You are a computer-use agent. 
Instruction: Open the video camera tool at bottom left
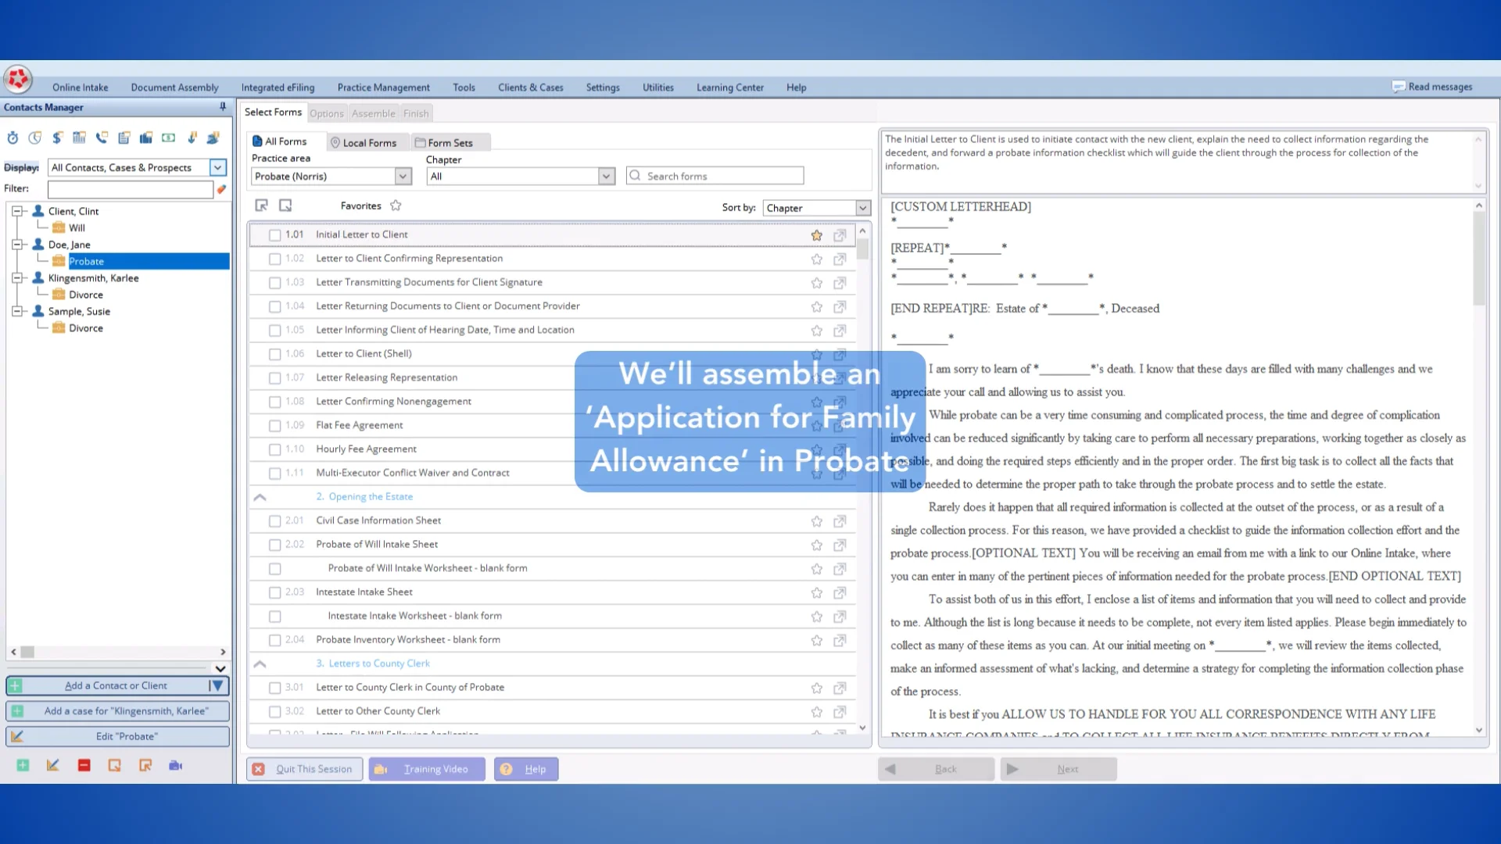(175, 765)
